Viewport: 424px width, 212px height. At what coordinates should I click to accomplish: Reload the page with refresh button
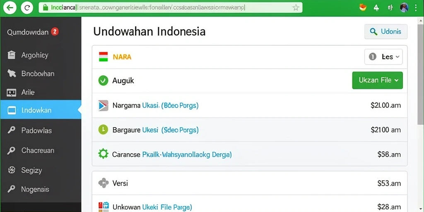point(27,7)
